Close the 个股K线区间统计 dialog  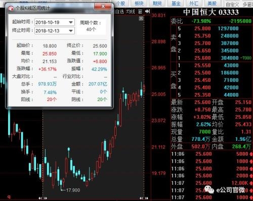103,7
